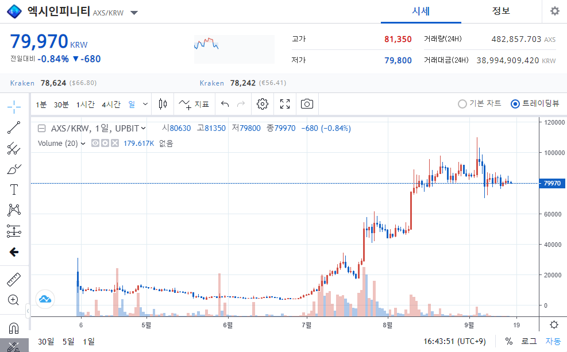Select the 기본 차트 radio button
Image resolution: width=567 pixels, height=352 pixels.
462,104
